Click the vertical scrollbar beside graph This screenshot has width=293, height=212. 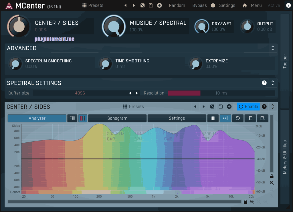click(272, 143)
